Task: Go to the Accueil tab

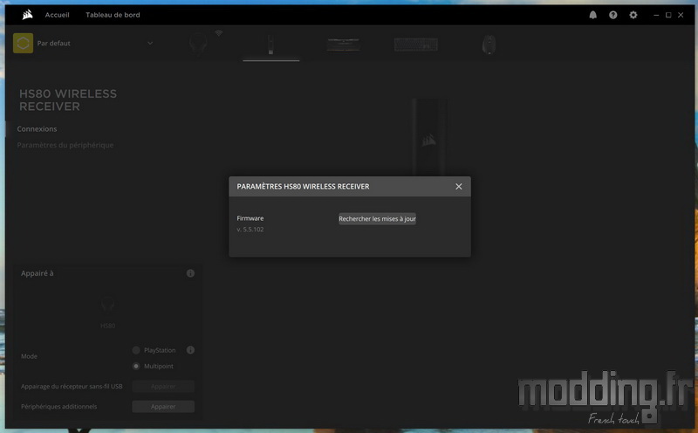Action: (x=57, y=15)
